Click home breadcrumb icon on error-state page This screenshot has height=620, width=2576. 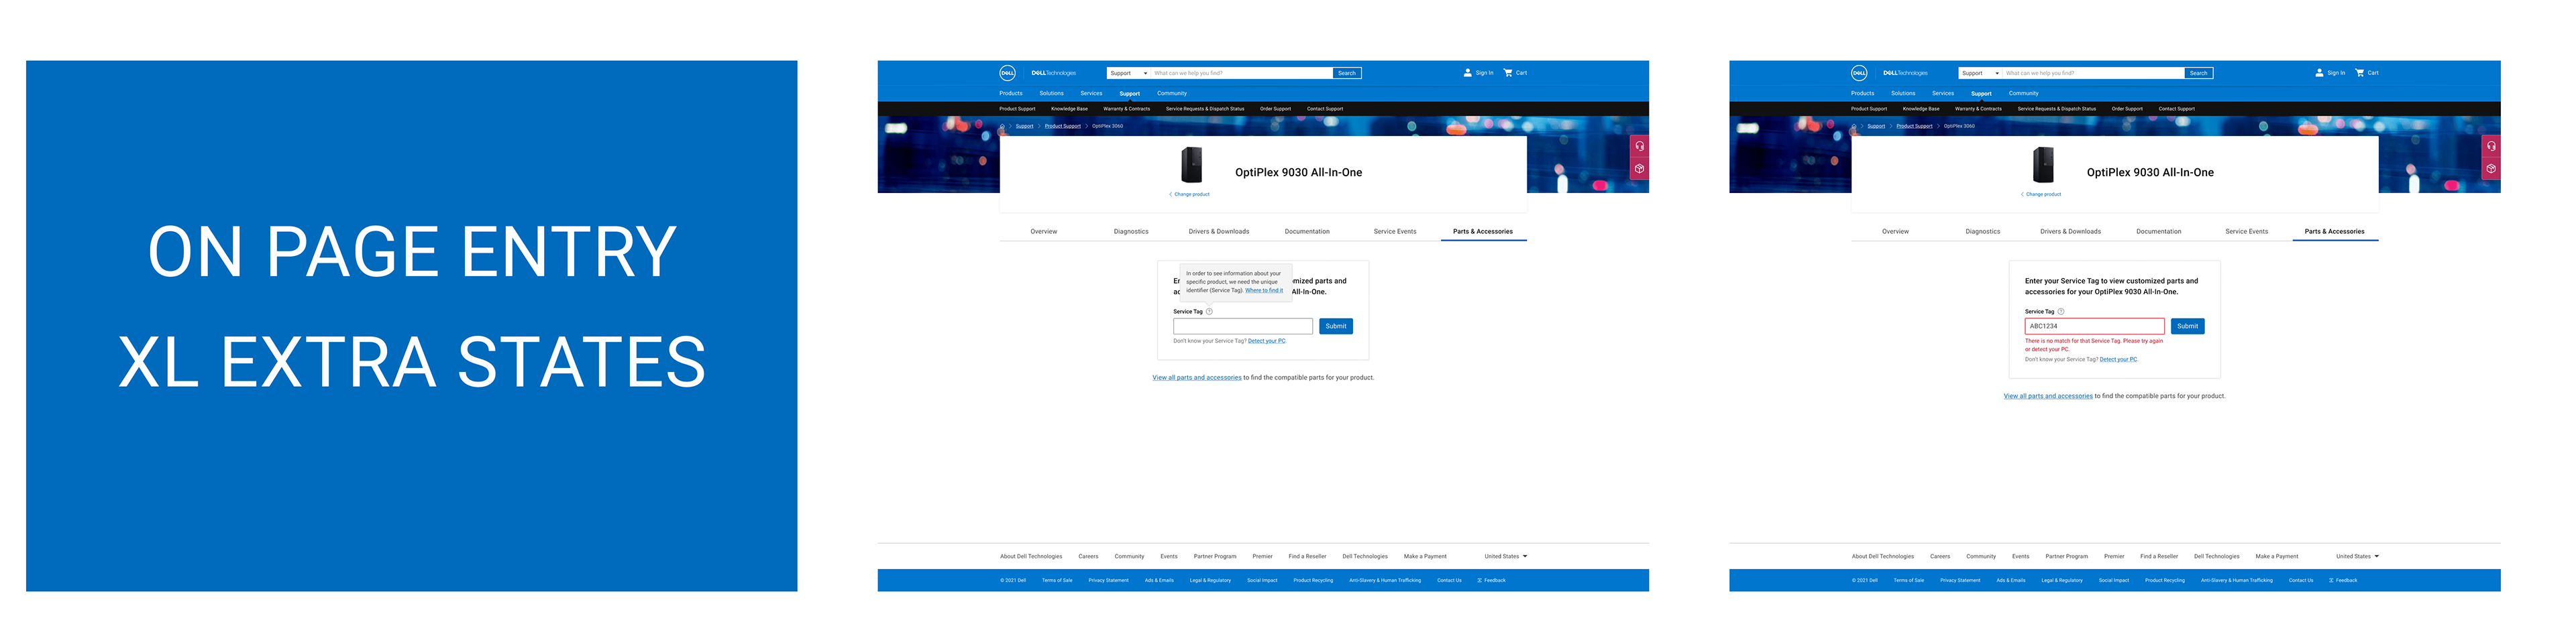[1854, 127]
